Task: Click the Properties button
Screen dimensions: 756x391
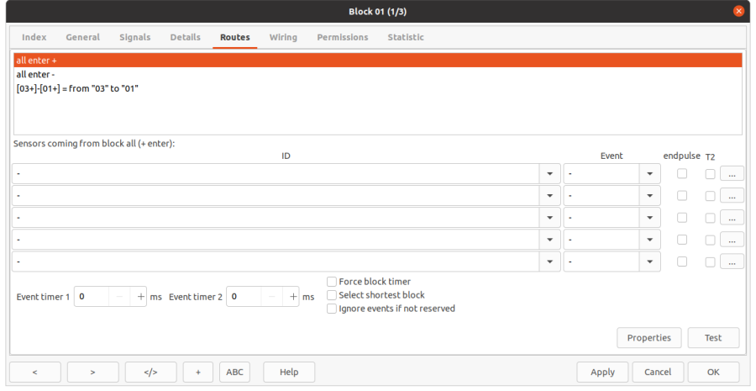Action: (648, 338)
